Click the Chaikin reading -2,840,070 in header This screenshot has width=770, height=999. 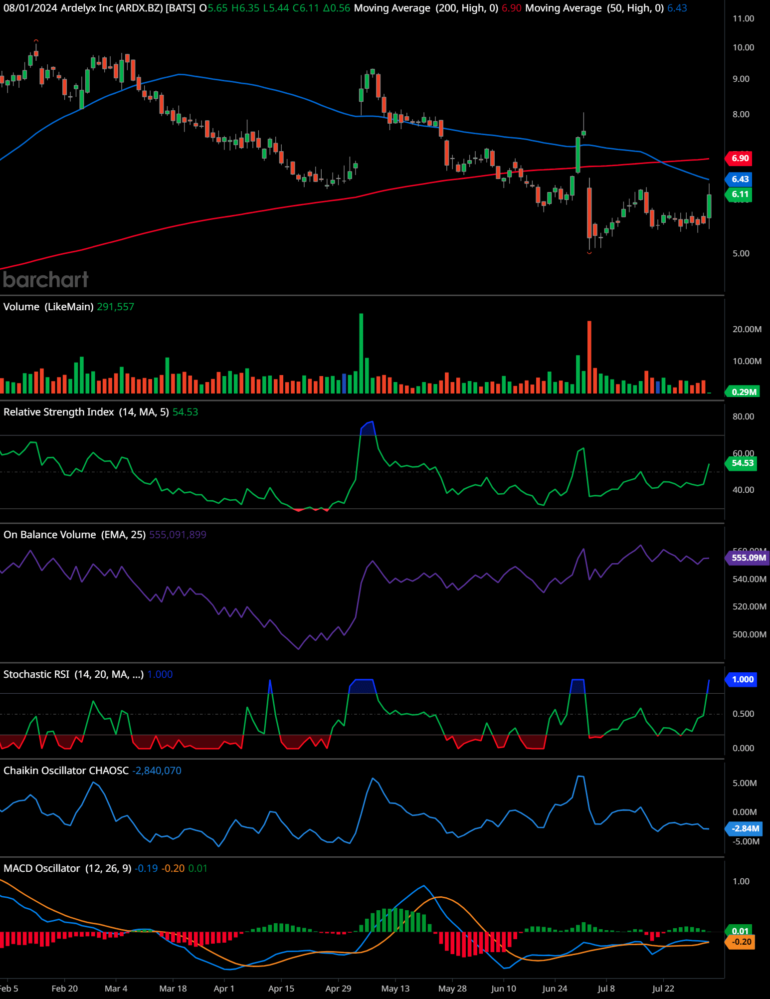click(157, 771)
